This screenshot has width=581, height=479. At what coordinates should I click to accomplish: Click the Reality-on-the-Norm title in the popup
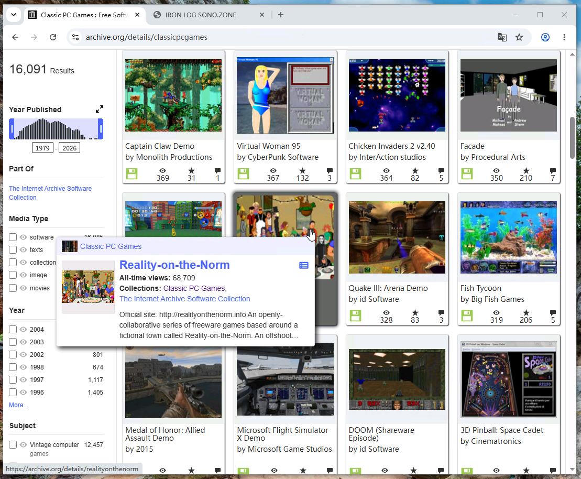pos(174,265)
